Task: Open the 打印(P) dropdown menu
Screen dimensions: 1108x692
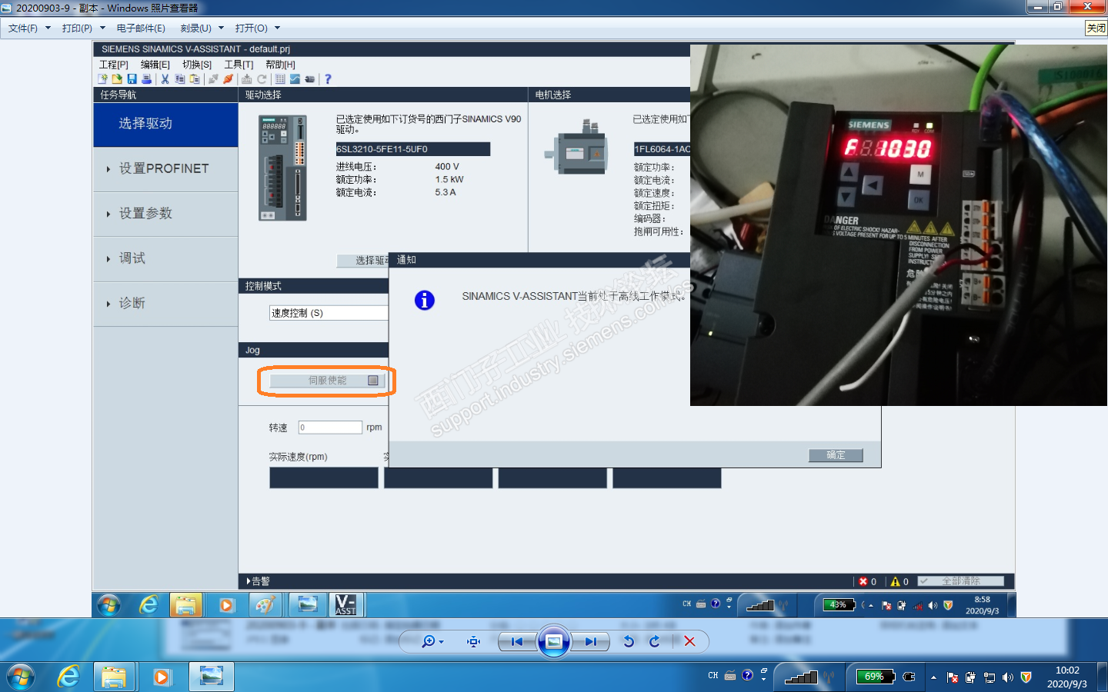Action: (x=83, y=28)
